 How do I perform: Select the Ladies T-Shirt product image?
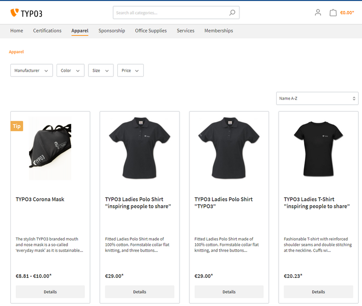click(x=318, y=149)
